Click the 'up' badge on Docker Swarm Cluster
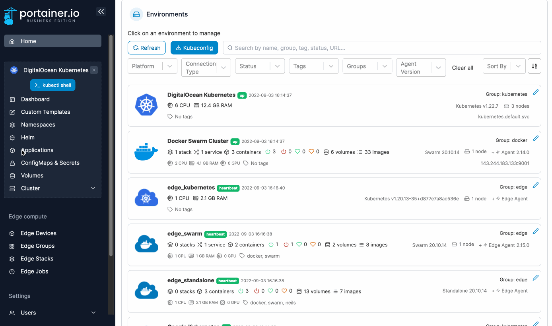Screen dimensions: 552x326 click(235, 142)
